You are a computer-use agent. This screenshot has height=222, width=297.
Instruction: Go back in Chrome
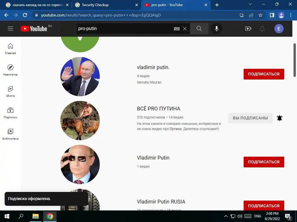click(6, 15)
